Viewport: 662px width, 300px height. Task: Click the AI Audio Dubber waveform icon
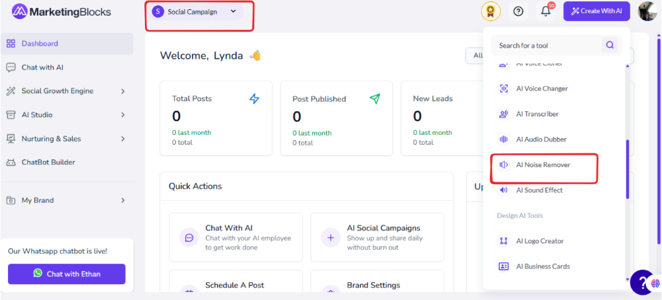(504, 139)
